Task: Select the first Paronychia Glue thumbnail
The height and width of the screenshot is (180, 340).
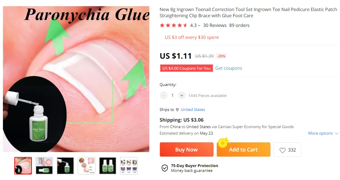Action: coord(23,166)
